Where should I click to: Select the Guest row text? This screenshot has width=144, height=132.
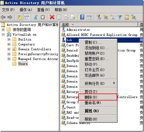pyautogui.click(x=71, y=107)
